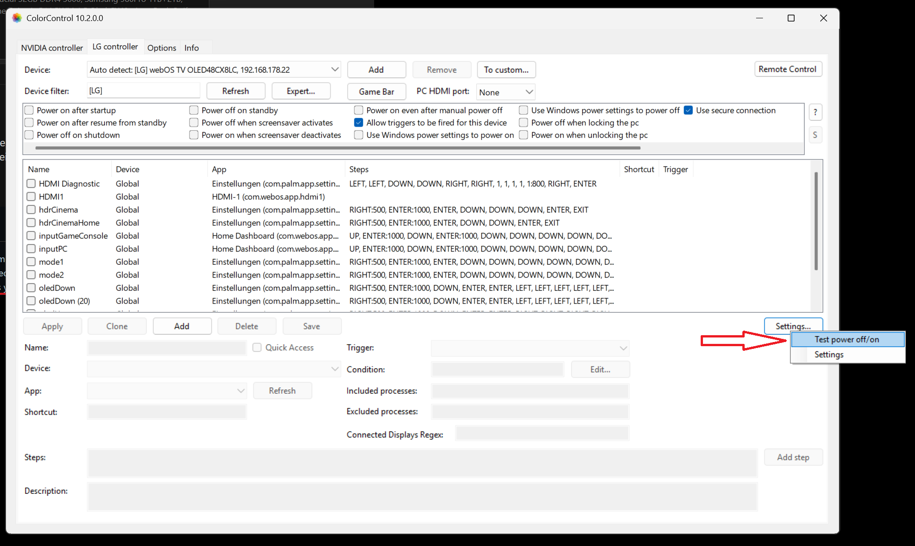Screen dimensions: 915x546
Task: Toggle Allow triggers to be fired checkbox
Action: click(x=359, y=123)
